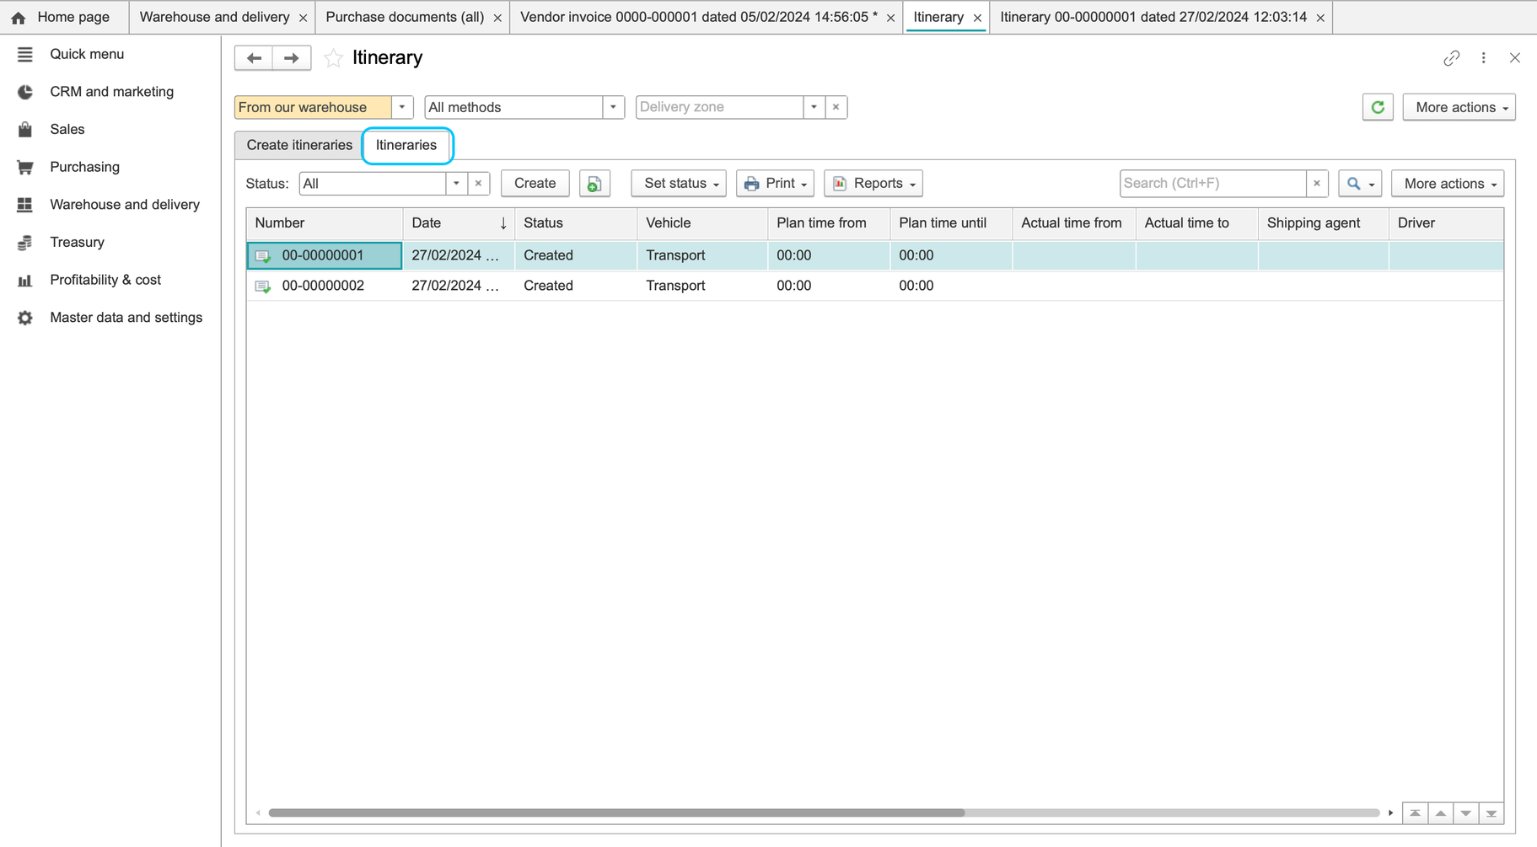Open Profitability & cost section

click(x=105, y=280)
